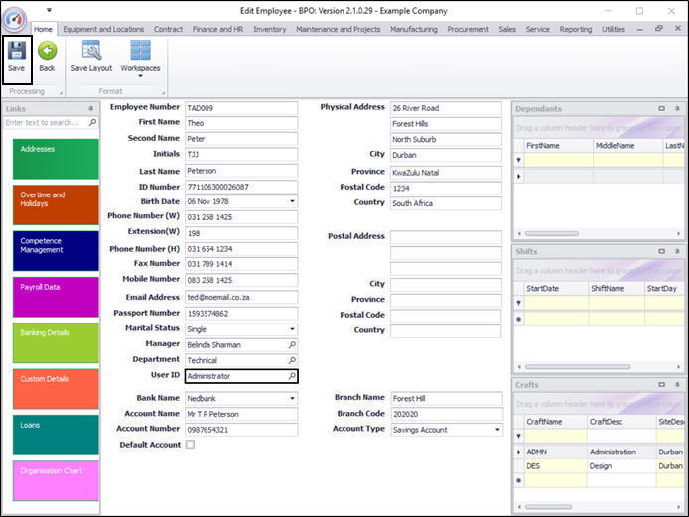Click the Save Layout icon
Viewport: 689px width, 517px height.
(91, 52)
